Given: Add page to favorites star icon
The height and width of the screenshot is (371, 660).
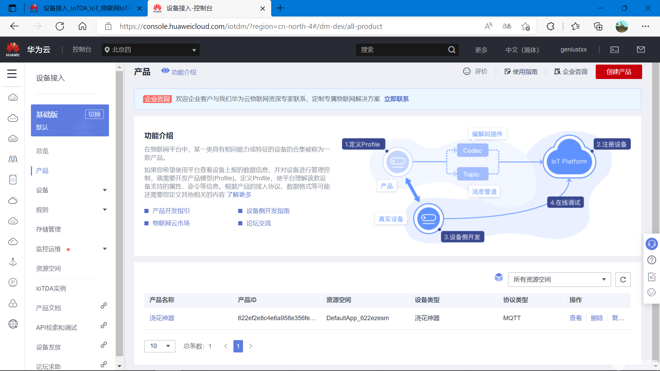Looking at the screenshot, I should 526,26.
